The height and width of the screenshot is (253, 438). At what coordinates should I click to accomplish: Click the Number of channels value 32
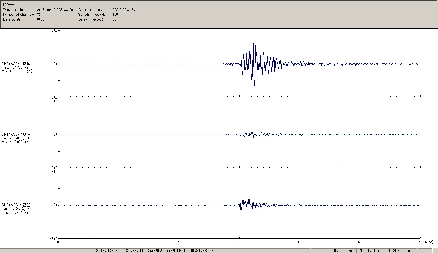click(39, 15)
